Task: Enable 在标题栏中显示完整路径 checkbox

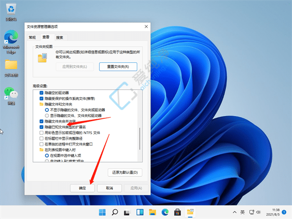Action: (x=41, y=139)
